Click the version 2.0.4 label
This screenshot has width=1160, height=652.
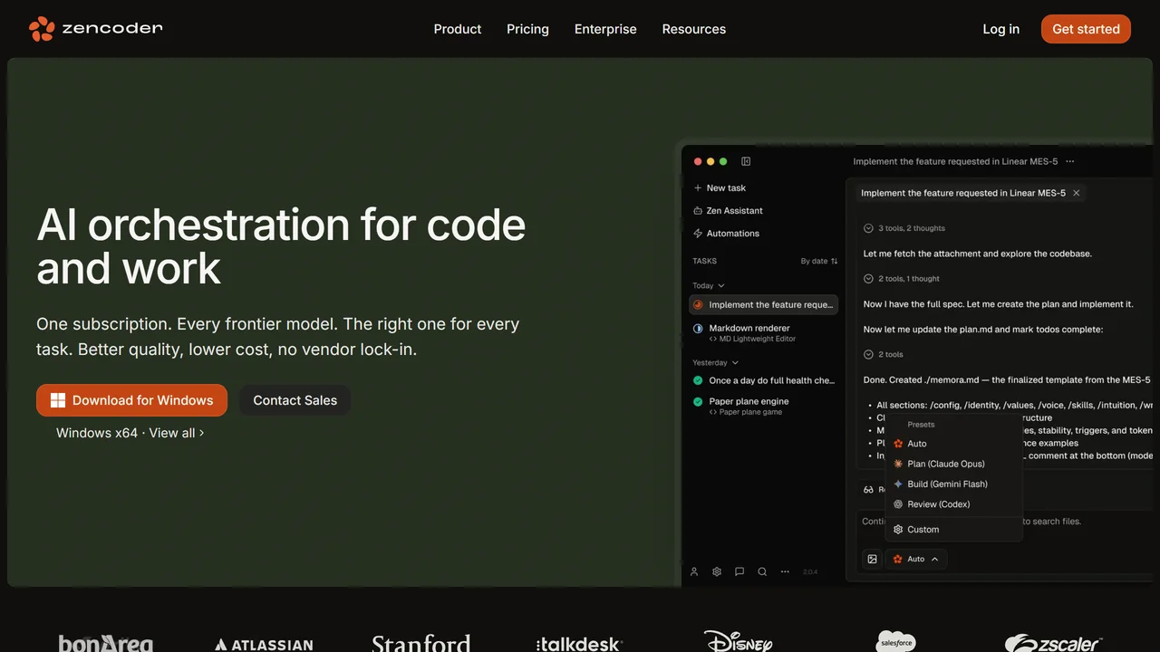[810, 572]
